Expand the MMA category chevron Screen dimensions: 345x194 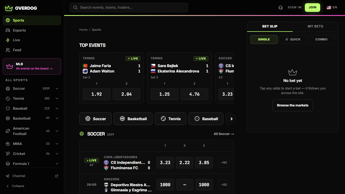point(57,144)
